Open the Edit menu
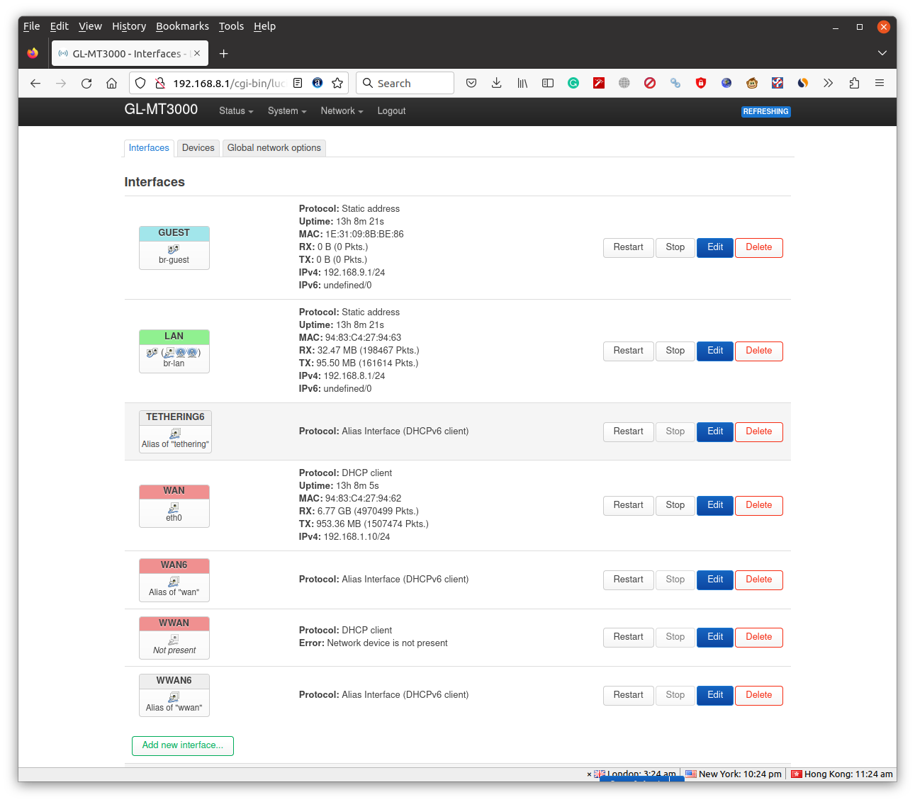 [x=59, y=26]
